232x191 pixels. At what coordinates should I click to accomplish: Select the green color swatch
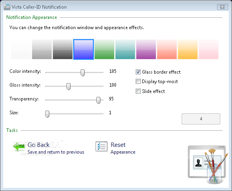point(105,49)
